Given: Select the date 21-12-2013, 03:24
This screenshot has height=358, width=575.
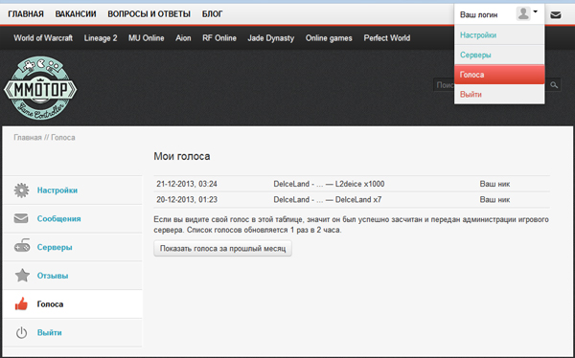Looking at the screenshot, I should (x=187, y=184).
